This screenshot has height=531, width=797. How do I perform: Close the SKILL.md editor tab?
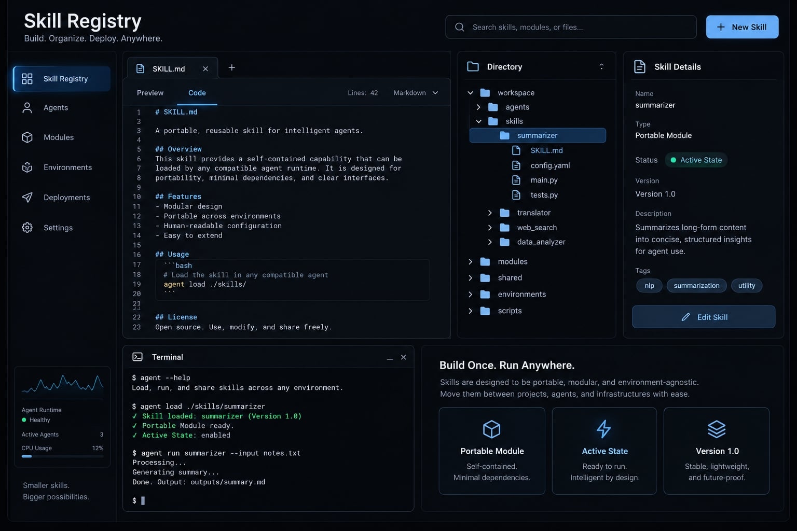(205, 69)
